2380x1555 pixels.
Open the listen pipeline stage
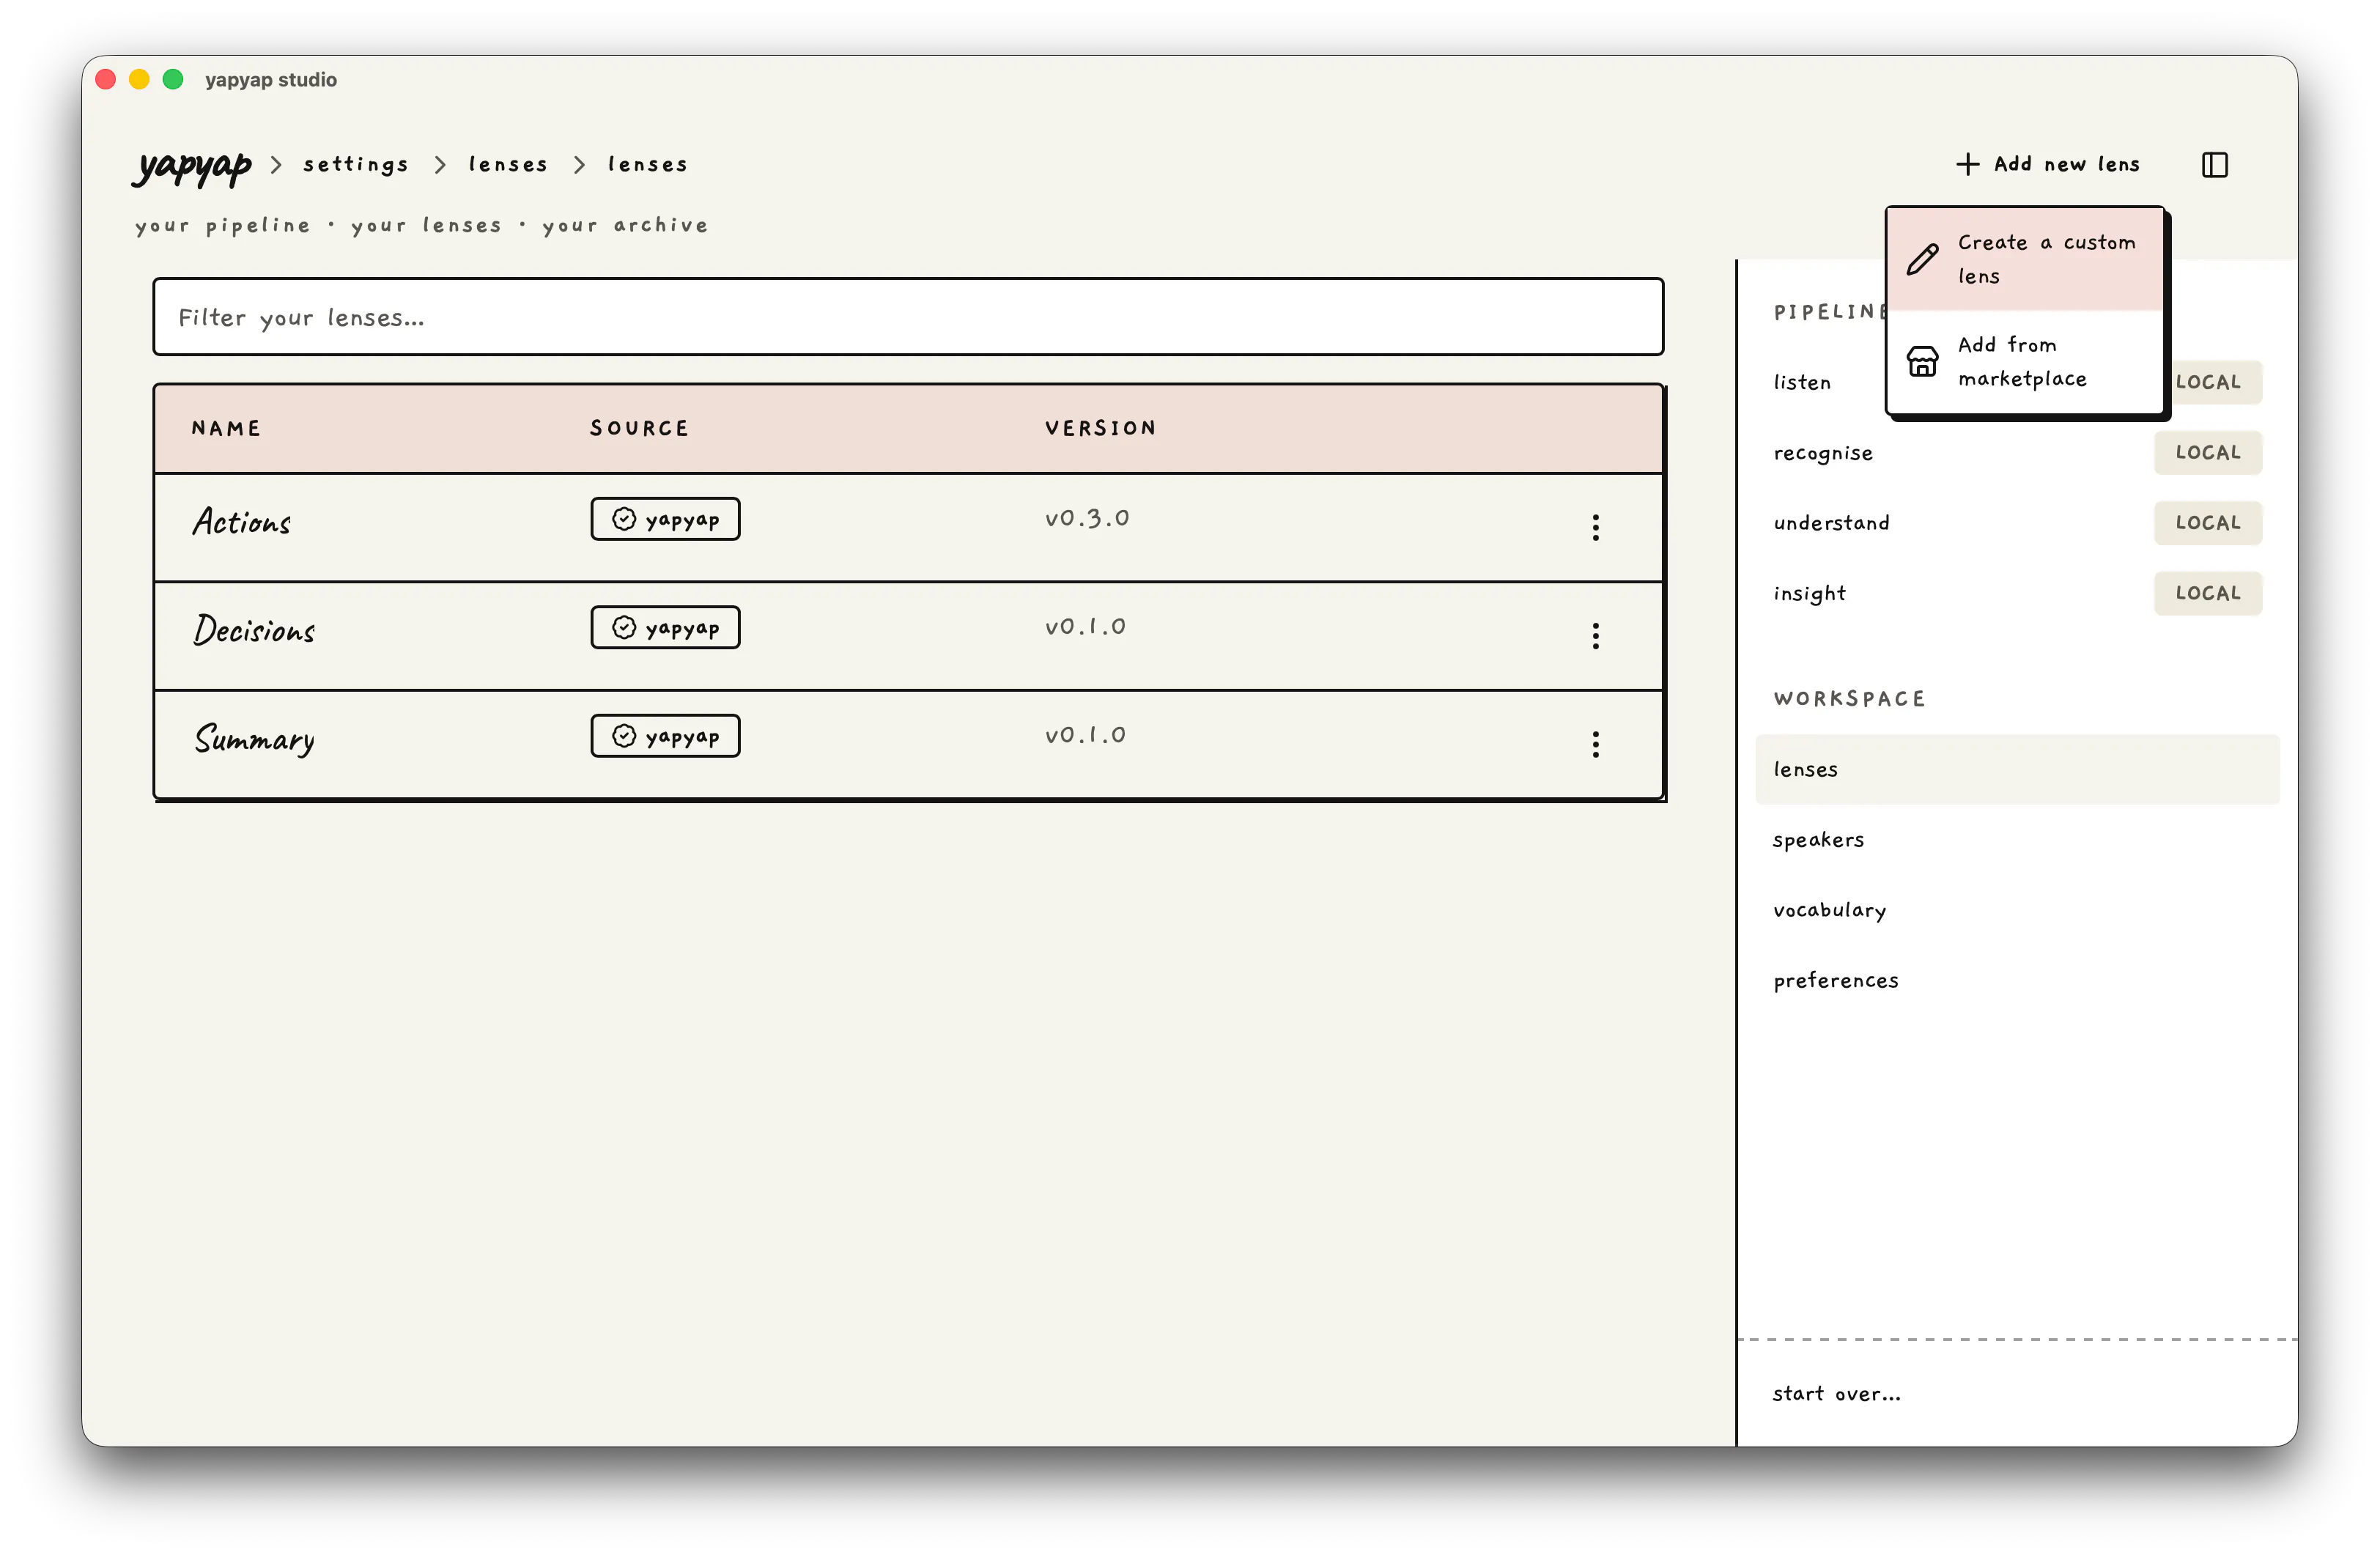point(1802,382)
